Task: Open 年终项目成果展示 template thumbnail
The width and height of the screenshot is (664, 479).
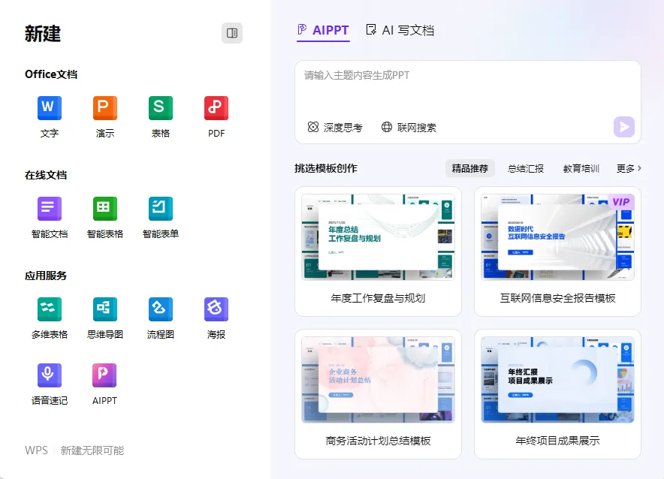Action: point(557,380)
